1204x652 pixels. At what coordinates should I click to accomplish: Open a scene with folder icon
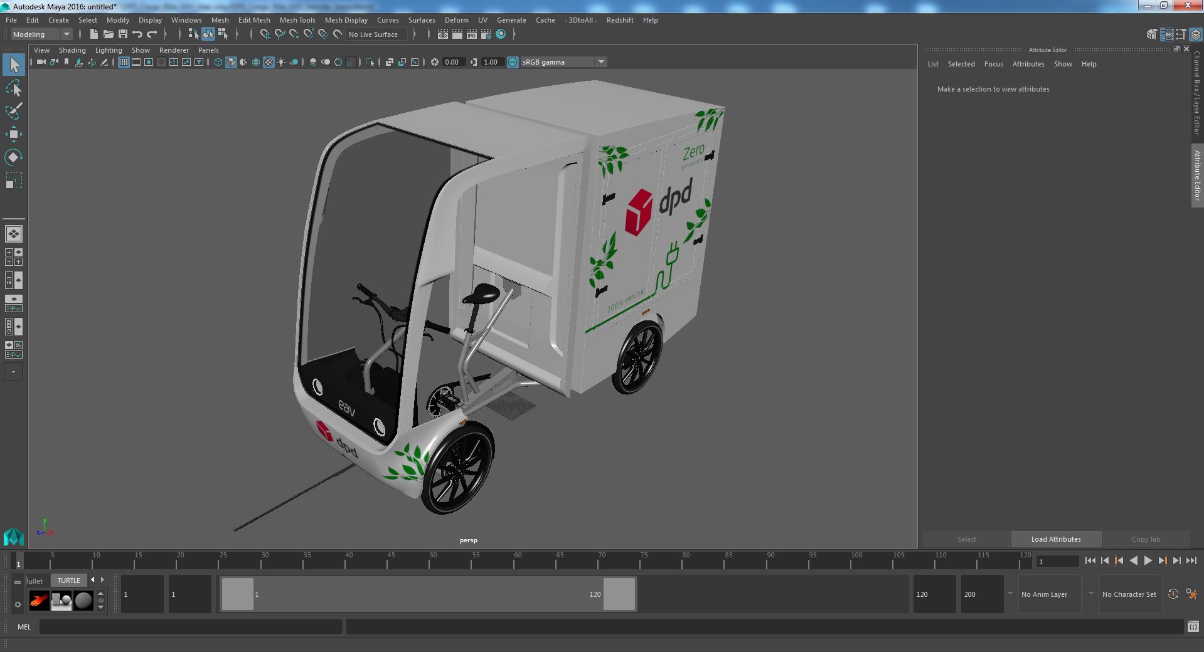109,34
